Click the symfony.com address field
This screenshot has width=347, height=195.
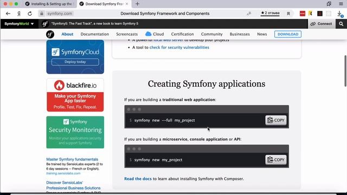point(60,14)
